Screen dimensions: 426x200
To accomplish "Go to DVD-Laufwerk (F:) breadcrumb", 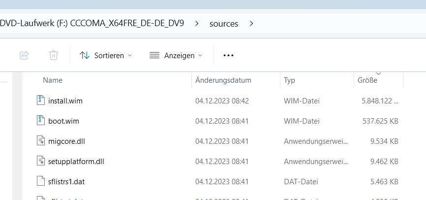I will (x=92, y=23).
